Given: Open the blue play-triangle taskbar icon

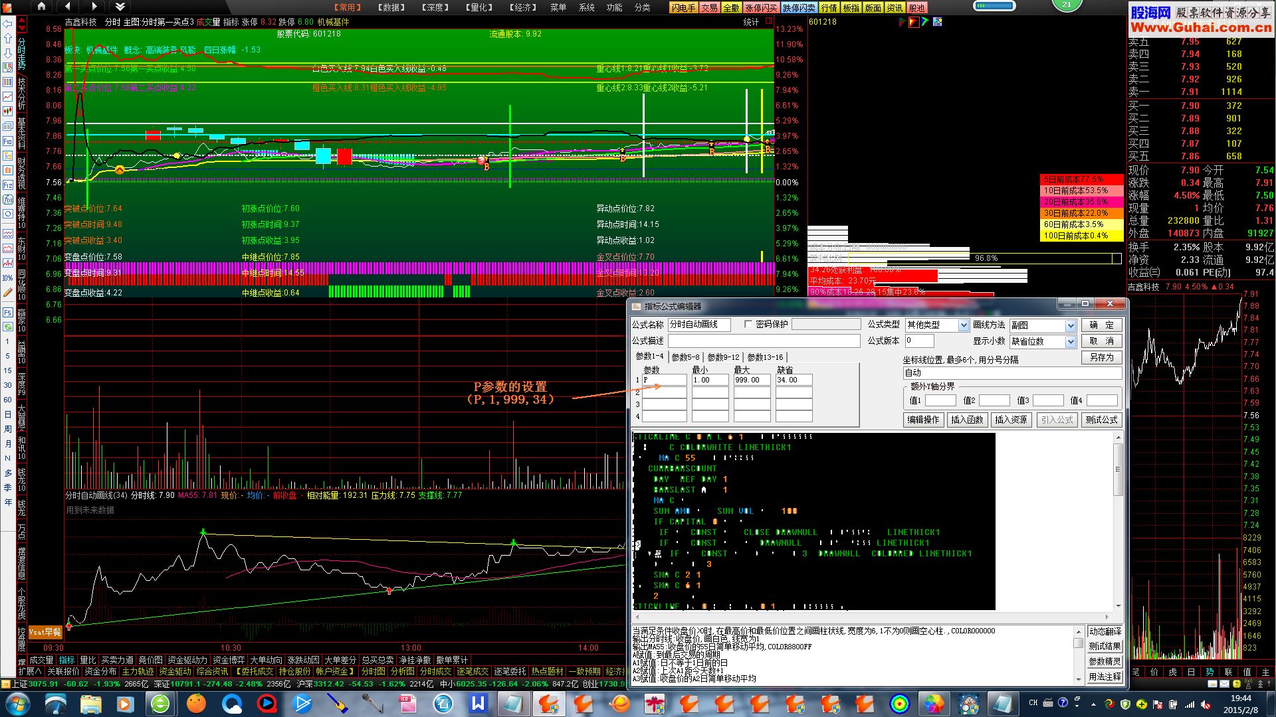Looking at the screenshot, I should click(302, 704).
